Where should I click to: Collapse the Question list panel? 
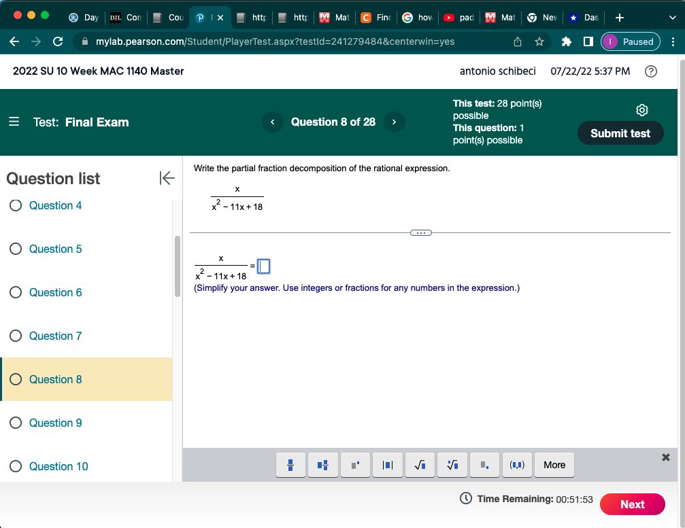click(x=167, y=178)
